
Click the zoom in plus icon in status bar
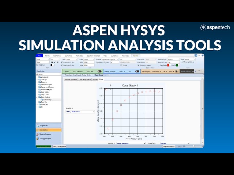point(203,147)
